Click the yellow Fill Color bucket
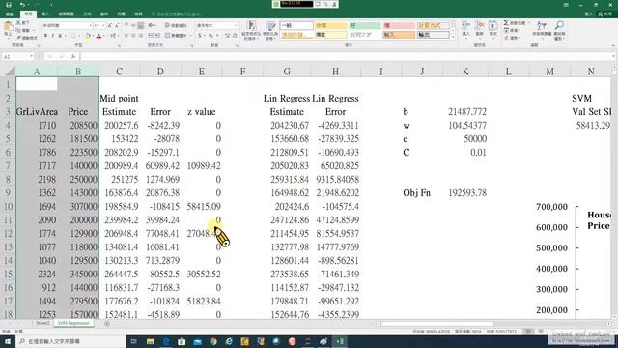 tap(88, 36)
